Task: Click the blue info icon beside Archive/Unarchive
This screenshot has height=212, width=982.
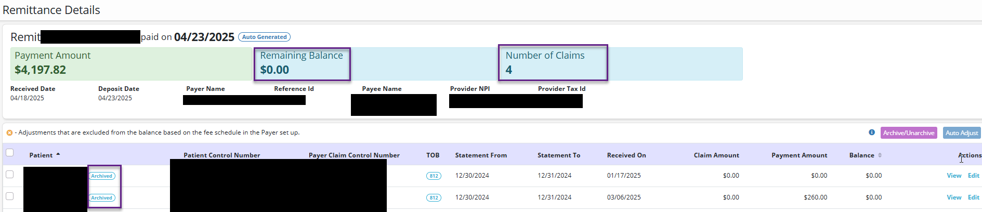Action: [x=872, y=132]
